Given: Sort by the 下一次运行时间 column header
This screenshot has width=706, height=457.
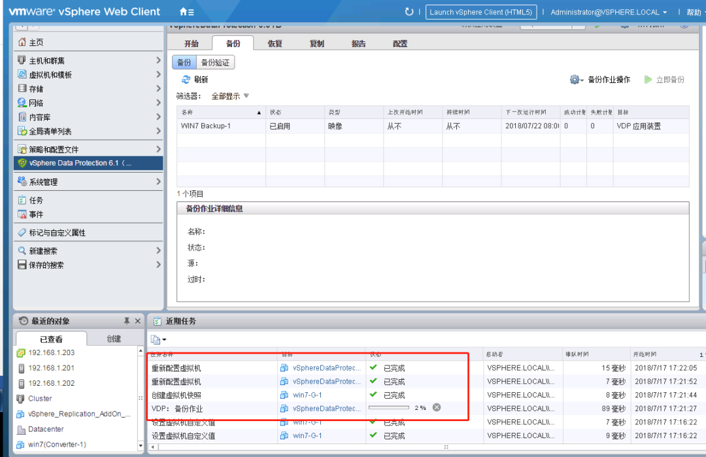Looking at the screenshot, I should click(531, 112).
